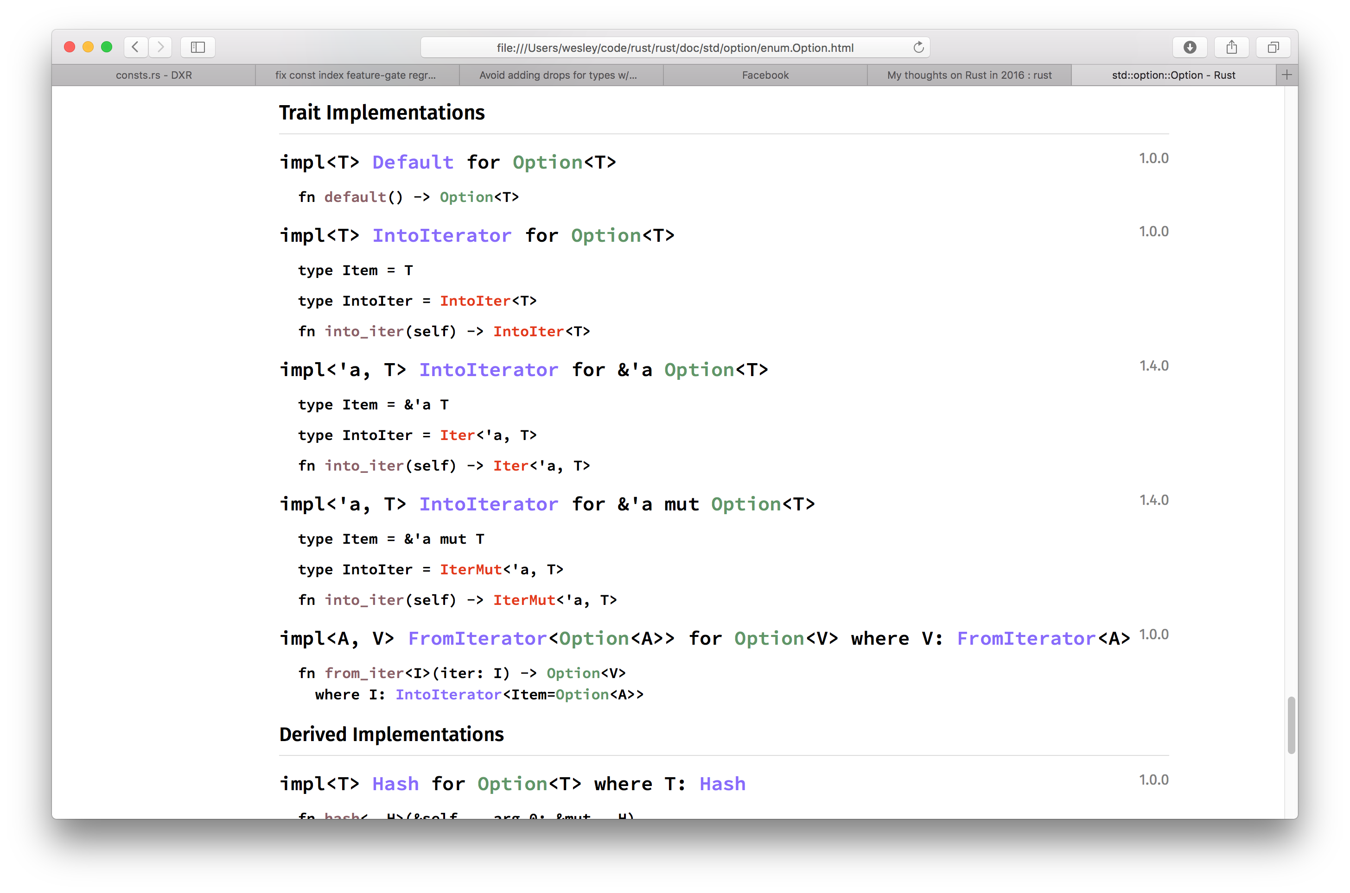1350x893 pixels.
Task: Follow the Hash trait link
Action: coord(395,784)
